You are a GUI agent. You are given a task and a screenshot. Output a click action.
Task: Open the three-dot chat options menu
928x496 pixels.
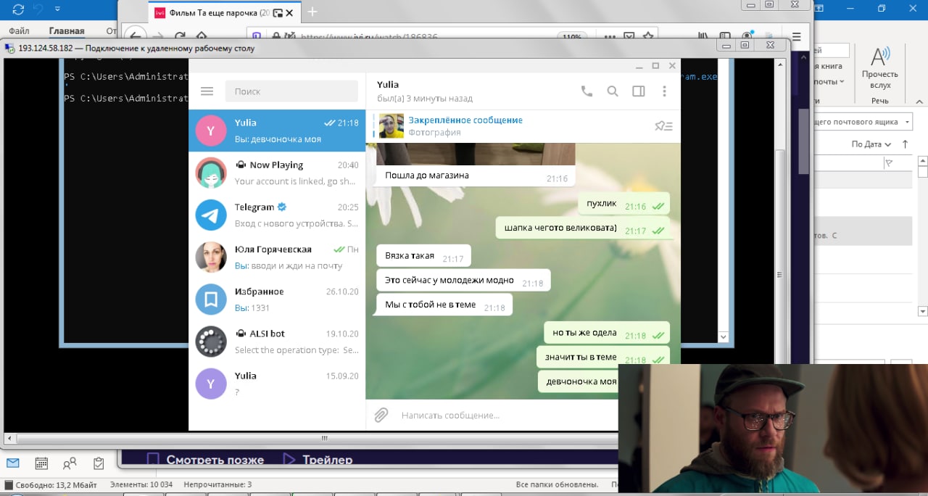[x=664, y=91]
